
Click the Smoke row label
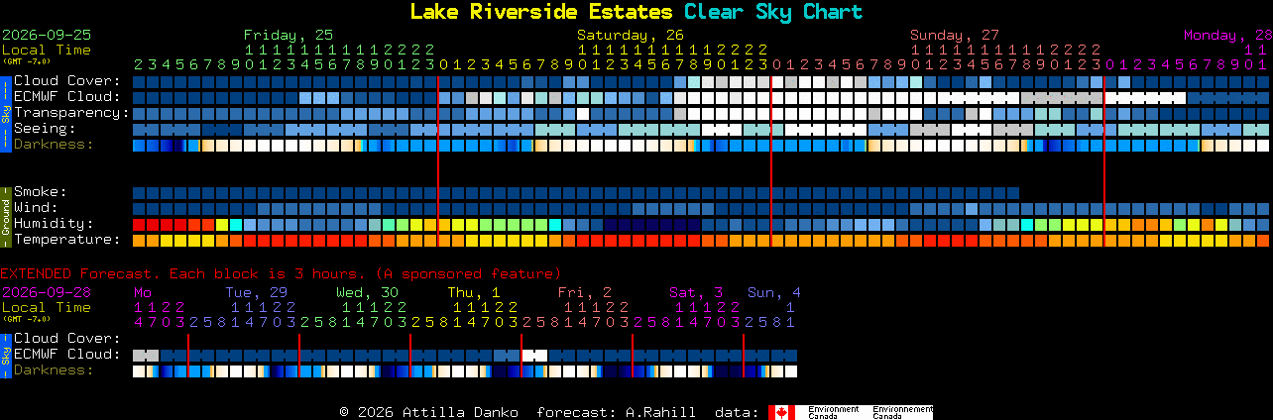pos(40,192)
